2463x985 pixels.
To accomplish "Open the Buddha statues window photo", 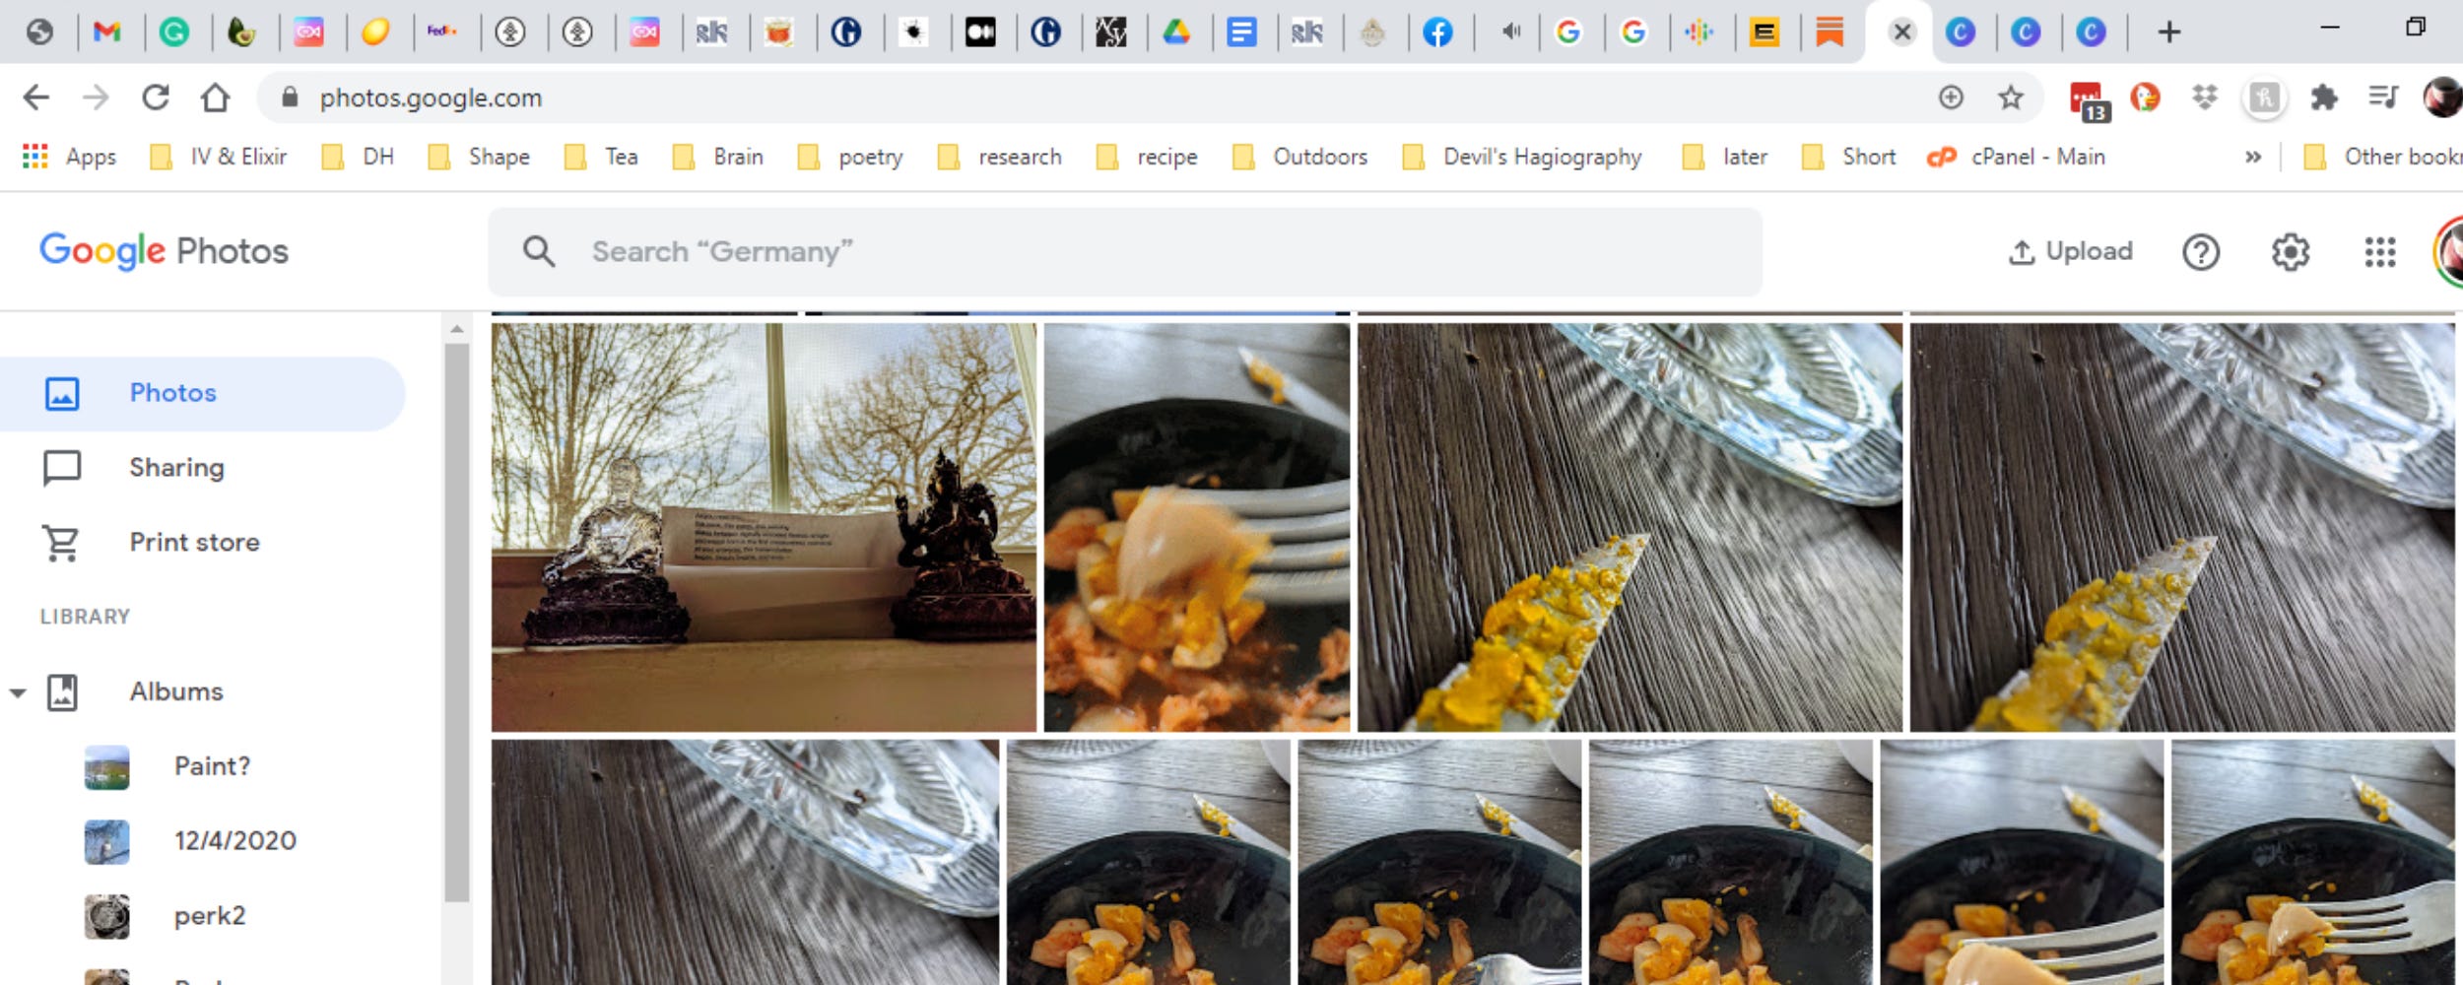I will coord(764,527).
